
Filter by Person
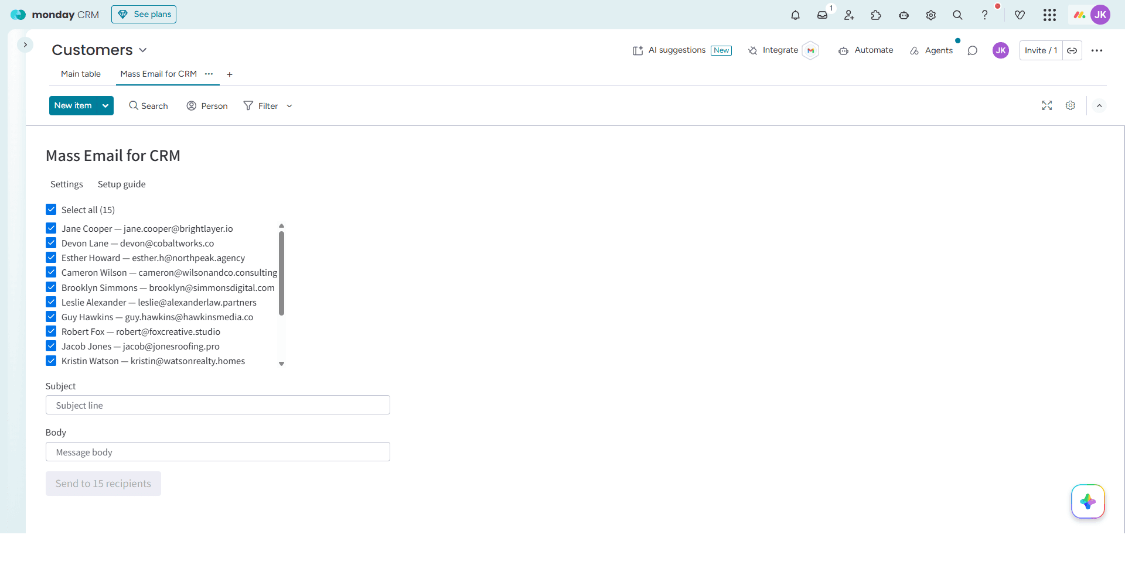207,106
